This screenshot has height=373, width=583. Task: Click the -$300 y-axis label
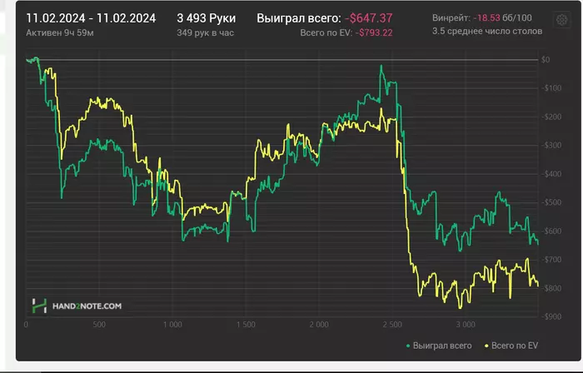tap(551, 145)
